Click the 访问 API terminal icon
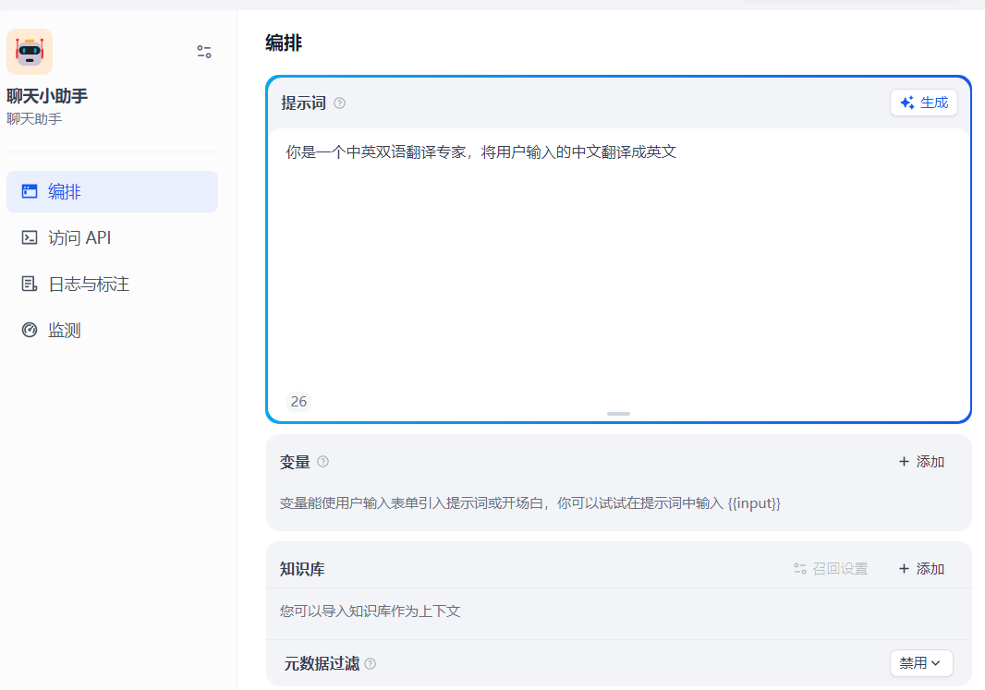The width and height of the screenshot is (985, 690). (x=30, y=237)
